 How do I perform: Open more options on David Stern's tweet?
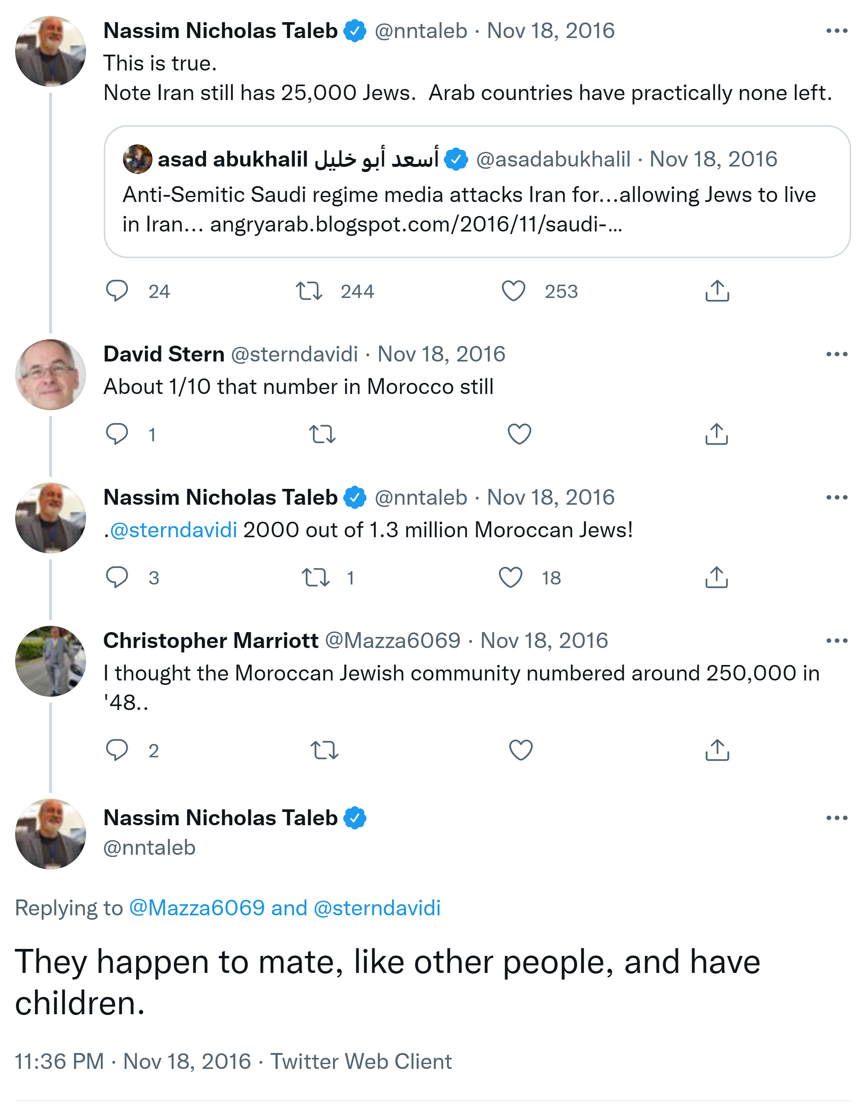tap(836, 354)
